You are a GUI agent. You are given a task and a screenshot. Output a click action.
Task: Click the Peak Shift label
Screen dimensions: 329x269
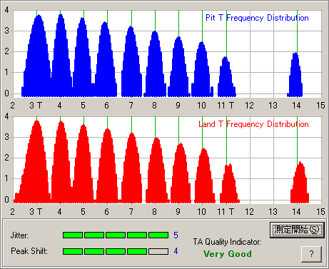point(29,251)
